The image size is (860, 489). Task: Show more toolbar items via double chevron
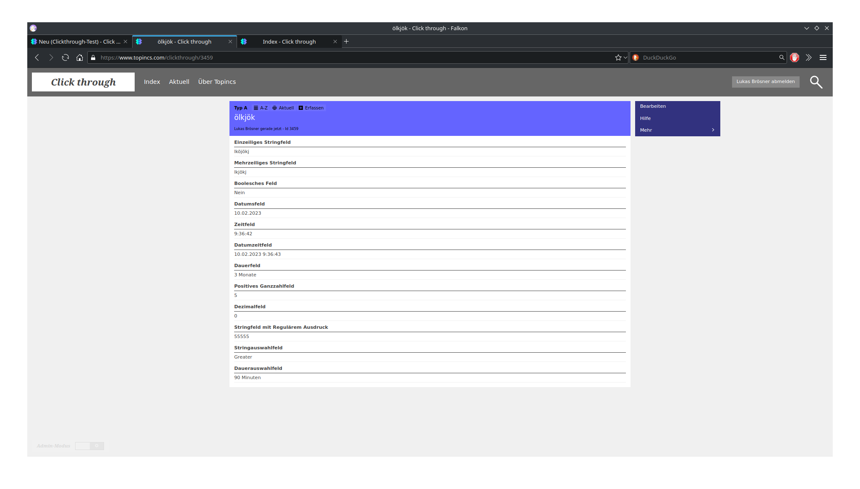click(808, 57)
